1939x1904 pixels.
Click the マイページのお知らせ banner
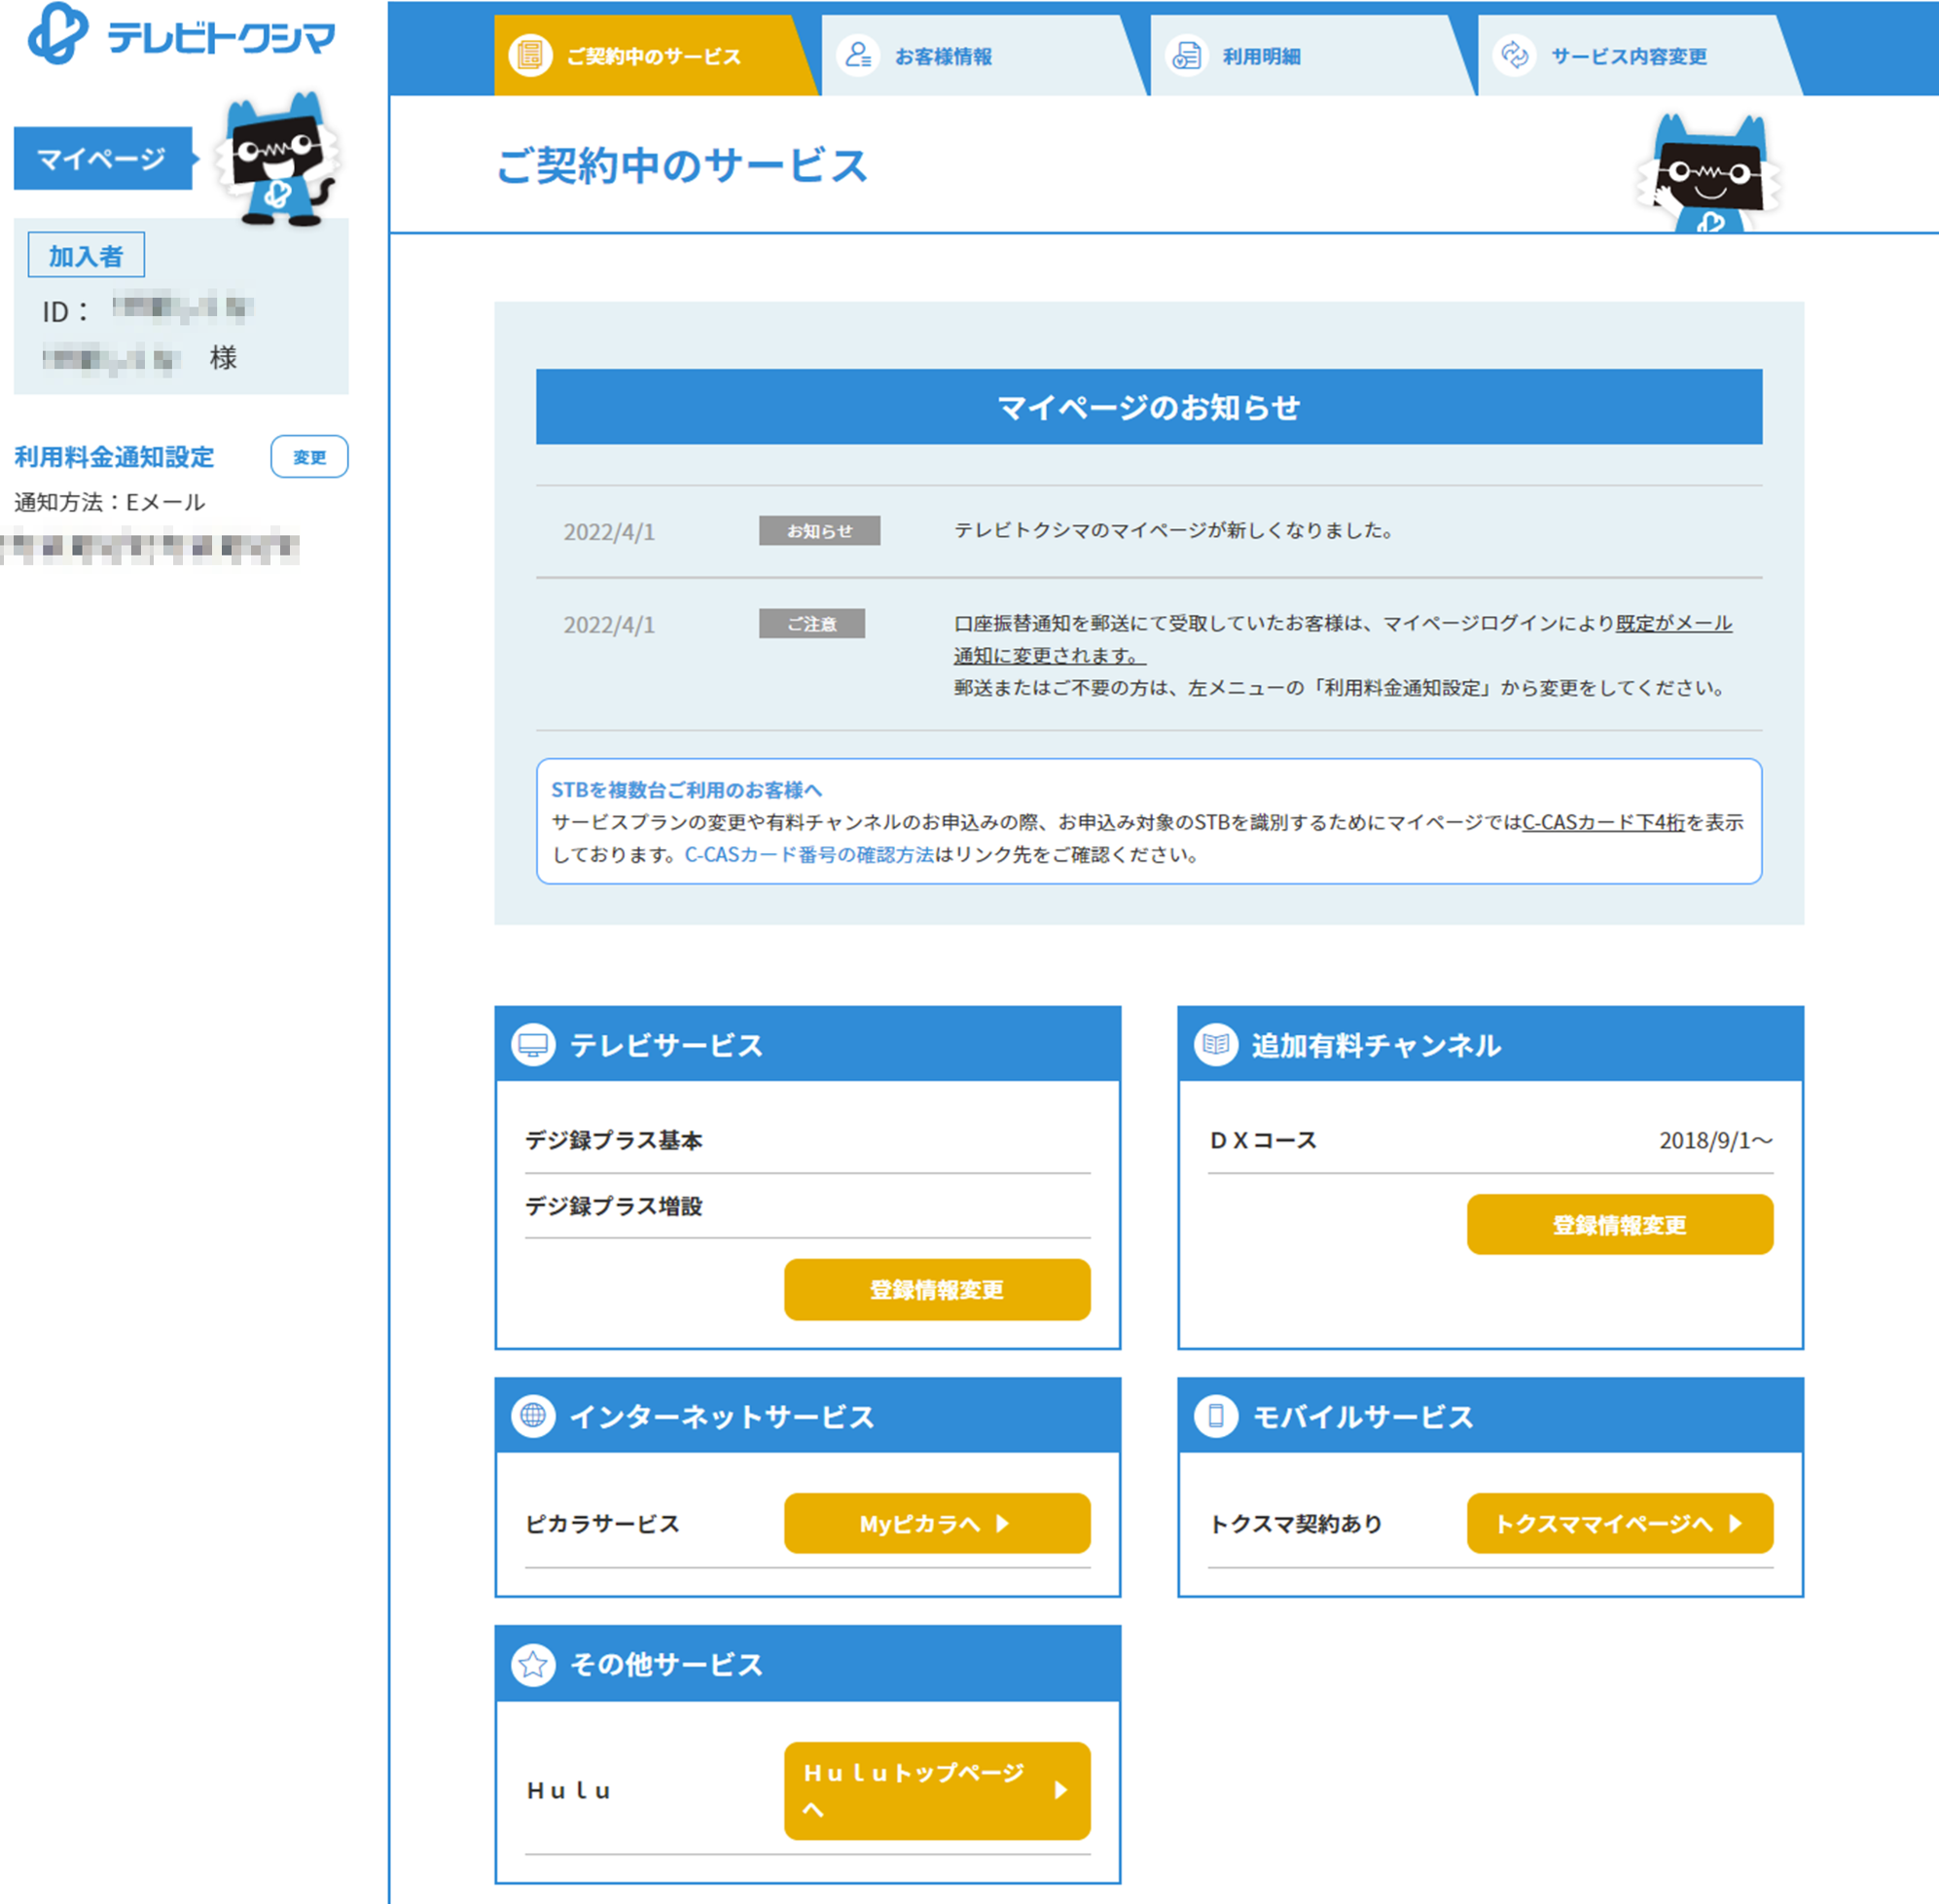tap(1149, 406)
